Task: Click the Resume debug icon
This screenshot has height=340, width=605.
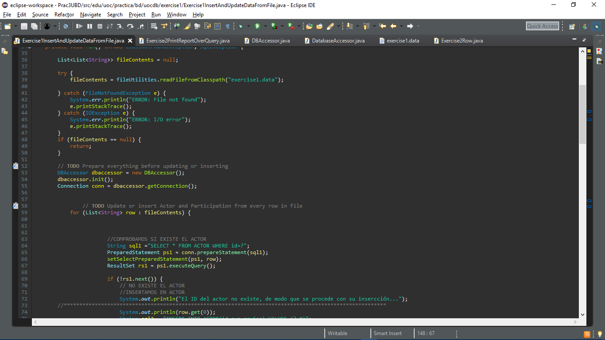Action: point(79,26)
